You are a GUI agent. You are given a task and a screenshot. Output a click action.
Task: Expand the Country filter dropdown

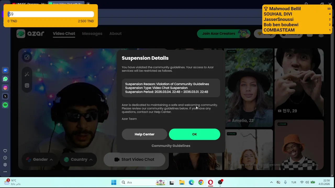(x=78, y=159)
